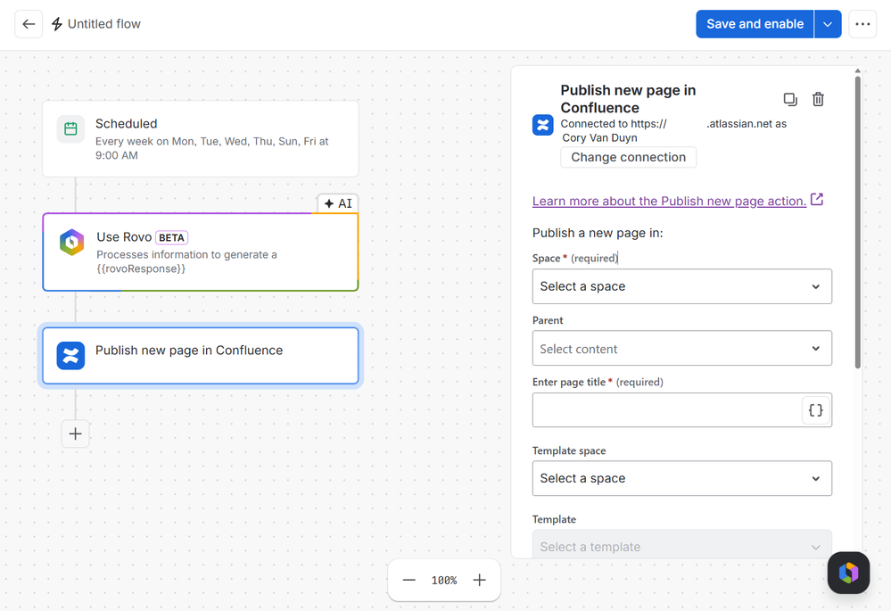
Task: Expand the Parent select content dropdown
Action: tap(682, 349)
